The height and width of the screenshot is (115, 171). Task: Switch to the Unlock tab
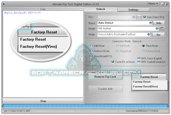point(101,9)
